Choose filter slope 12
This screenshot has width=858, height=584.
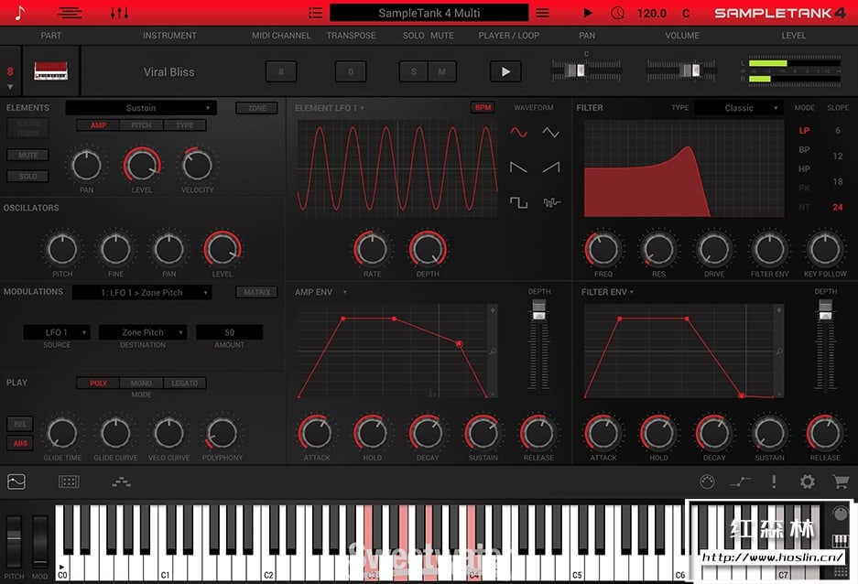tap(838, 156)
